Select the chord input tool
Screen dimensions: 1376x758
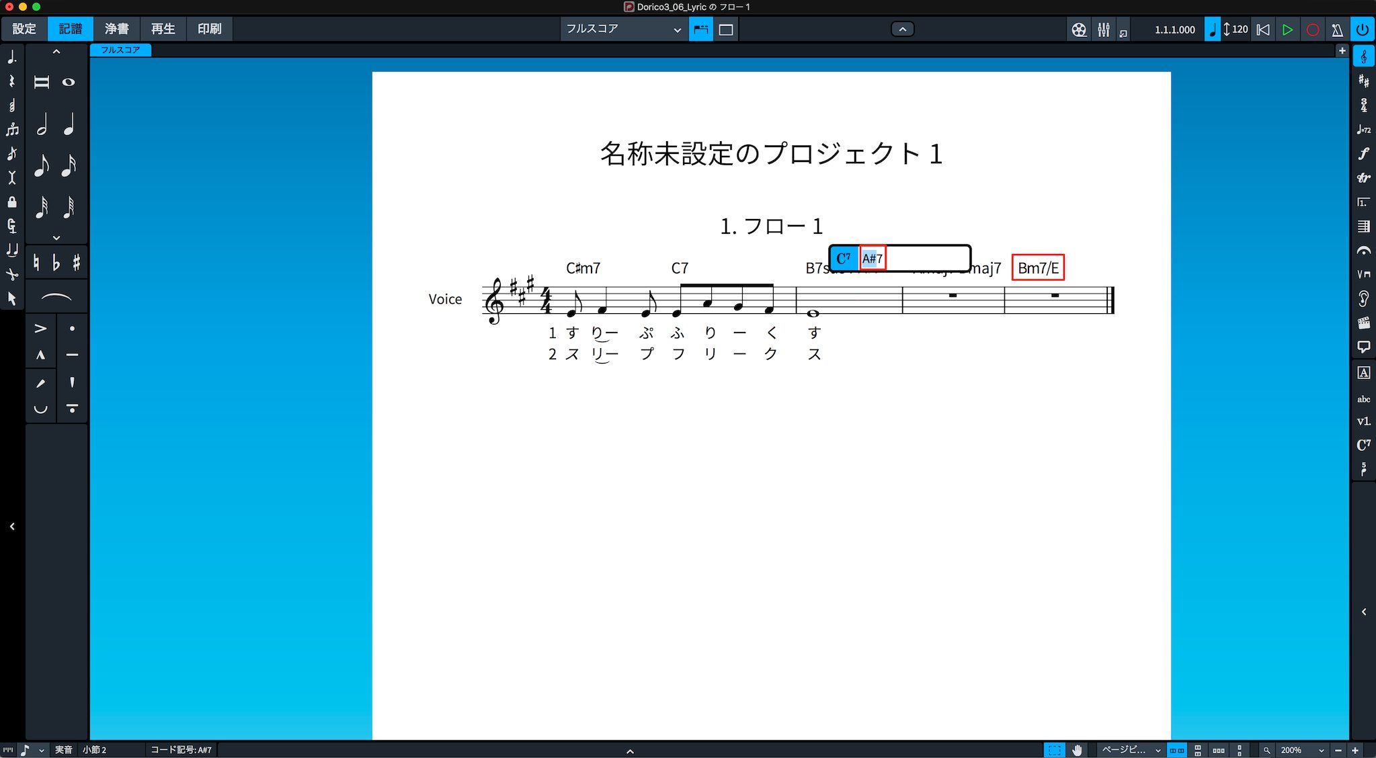point(11,106)
